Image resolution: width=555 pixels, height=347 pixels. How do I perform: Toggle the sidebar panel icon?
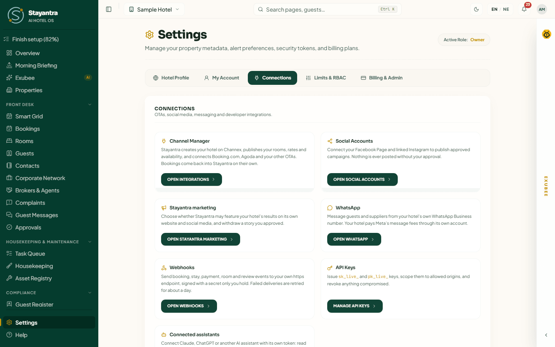point(109,9)
